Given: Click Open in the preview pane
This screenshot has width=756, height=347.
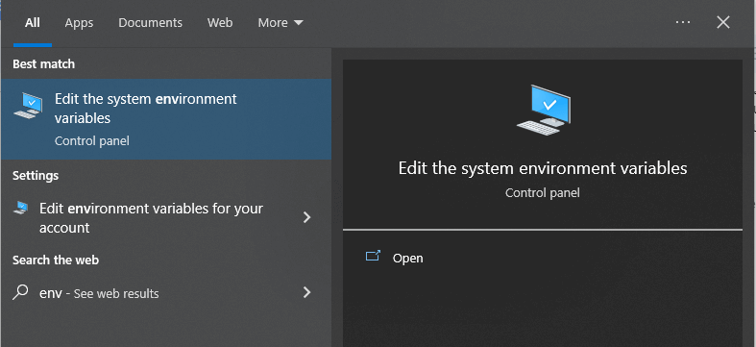Looking at the screenshot, I should pos(407,259).
